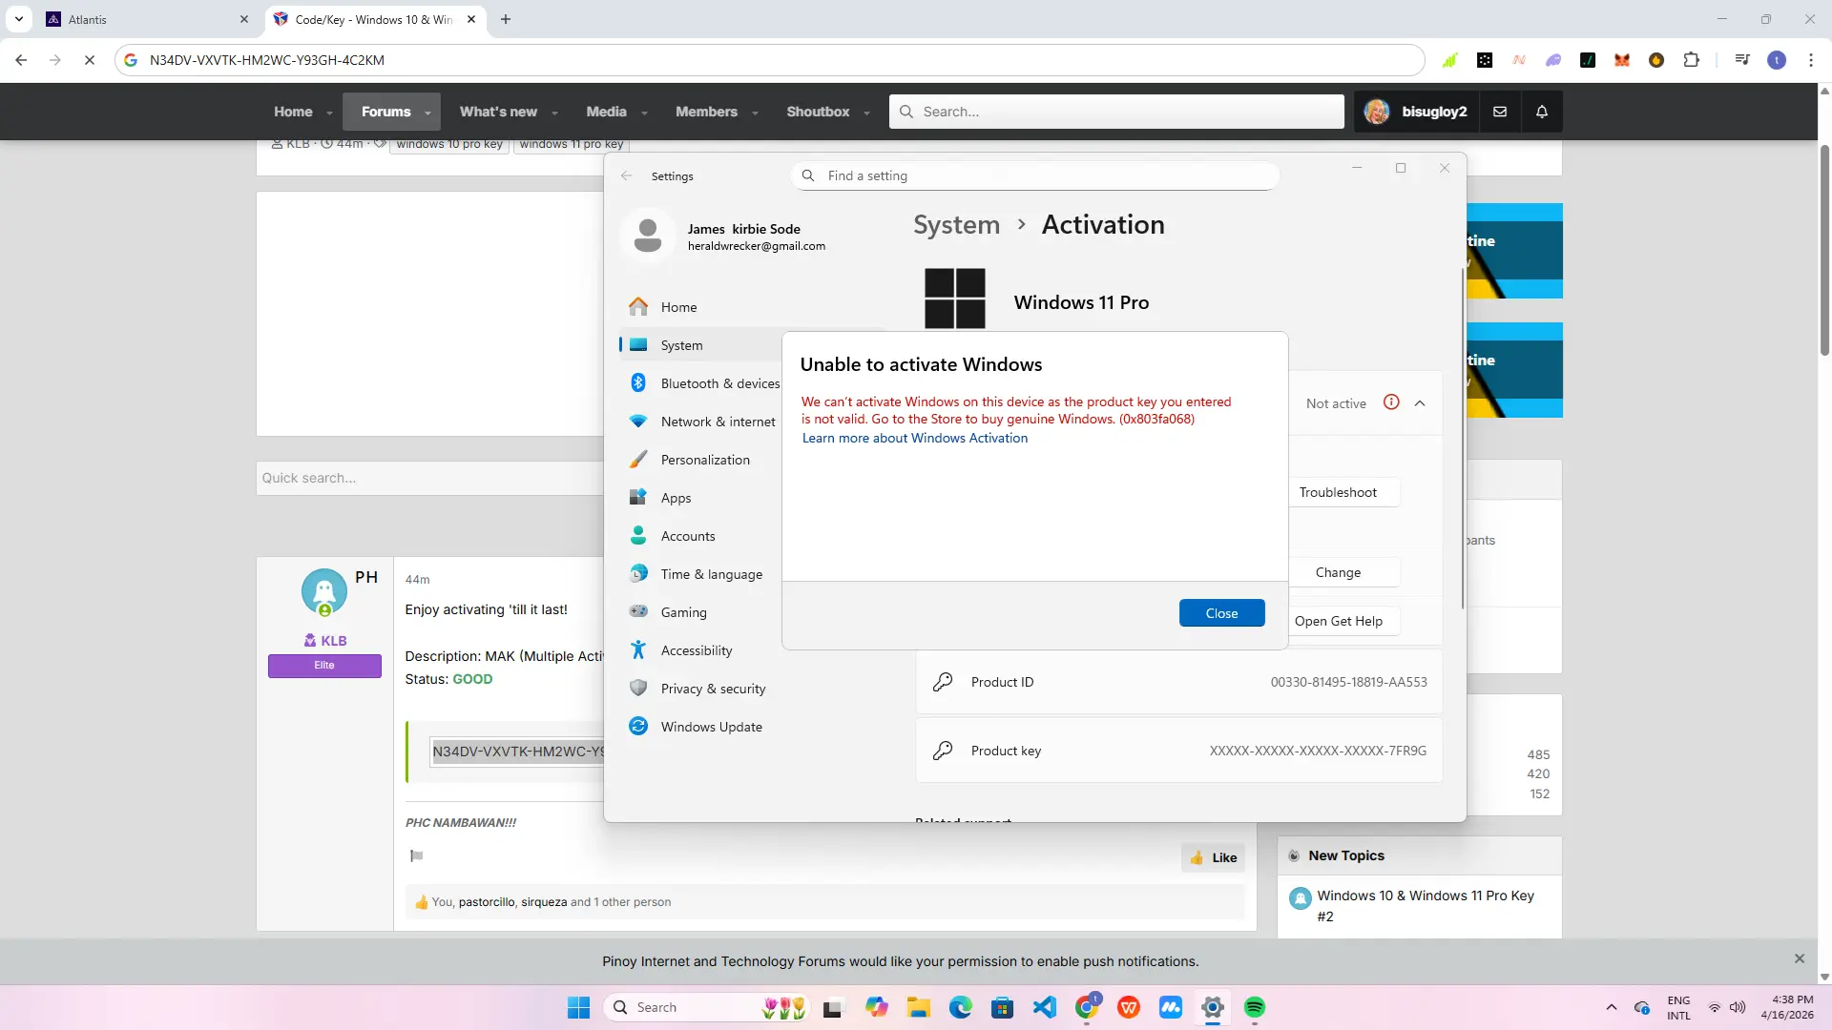
Task: Open a new browser tab
Action: [x=506, y=19]
